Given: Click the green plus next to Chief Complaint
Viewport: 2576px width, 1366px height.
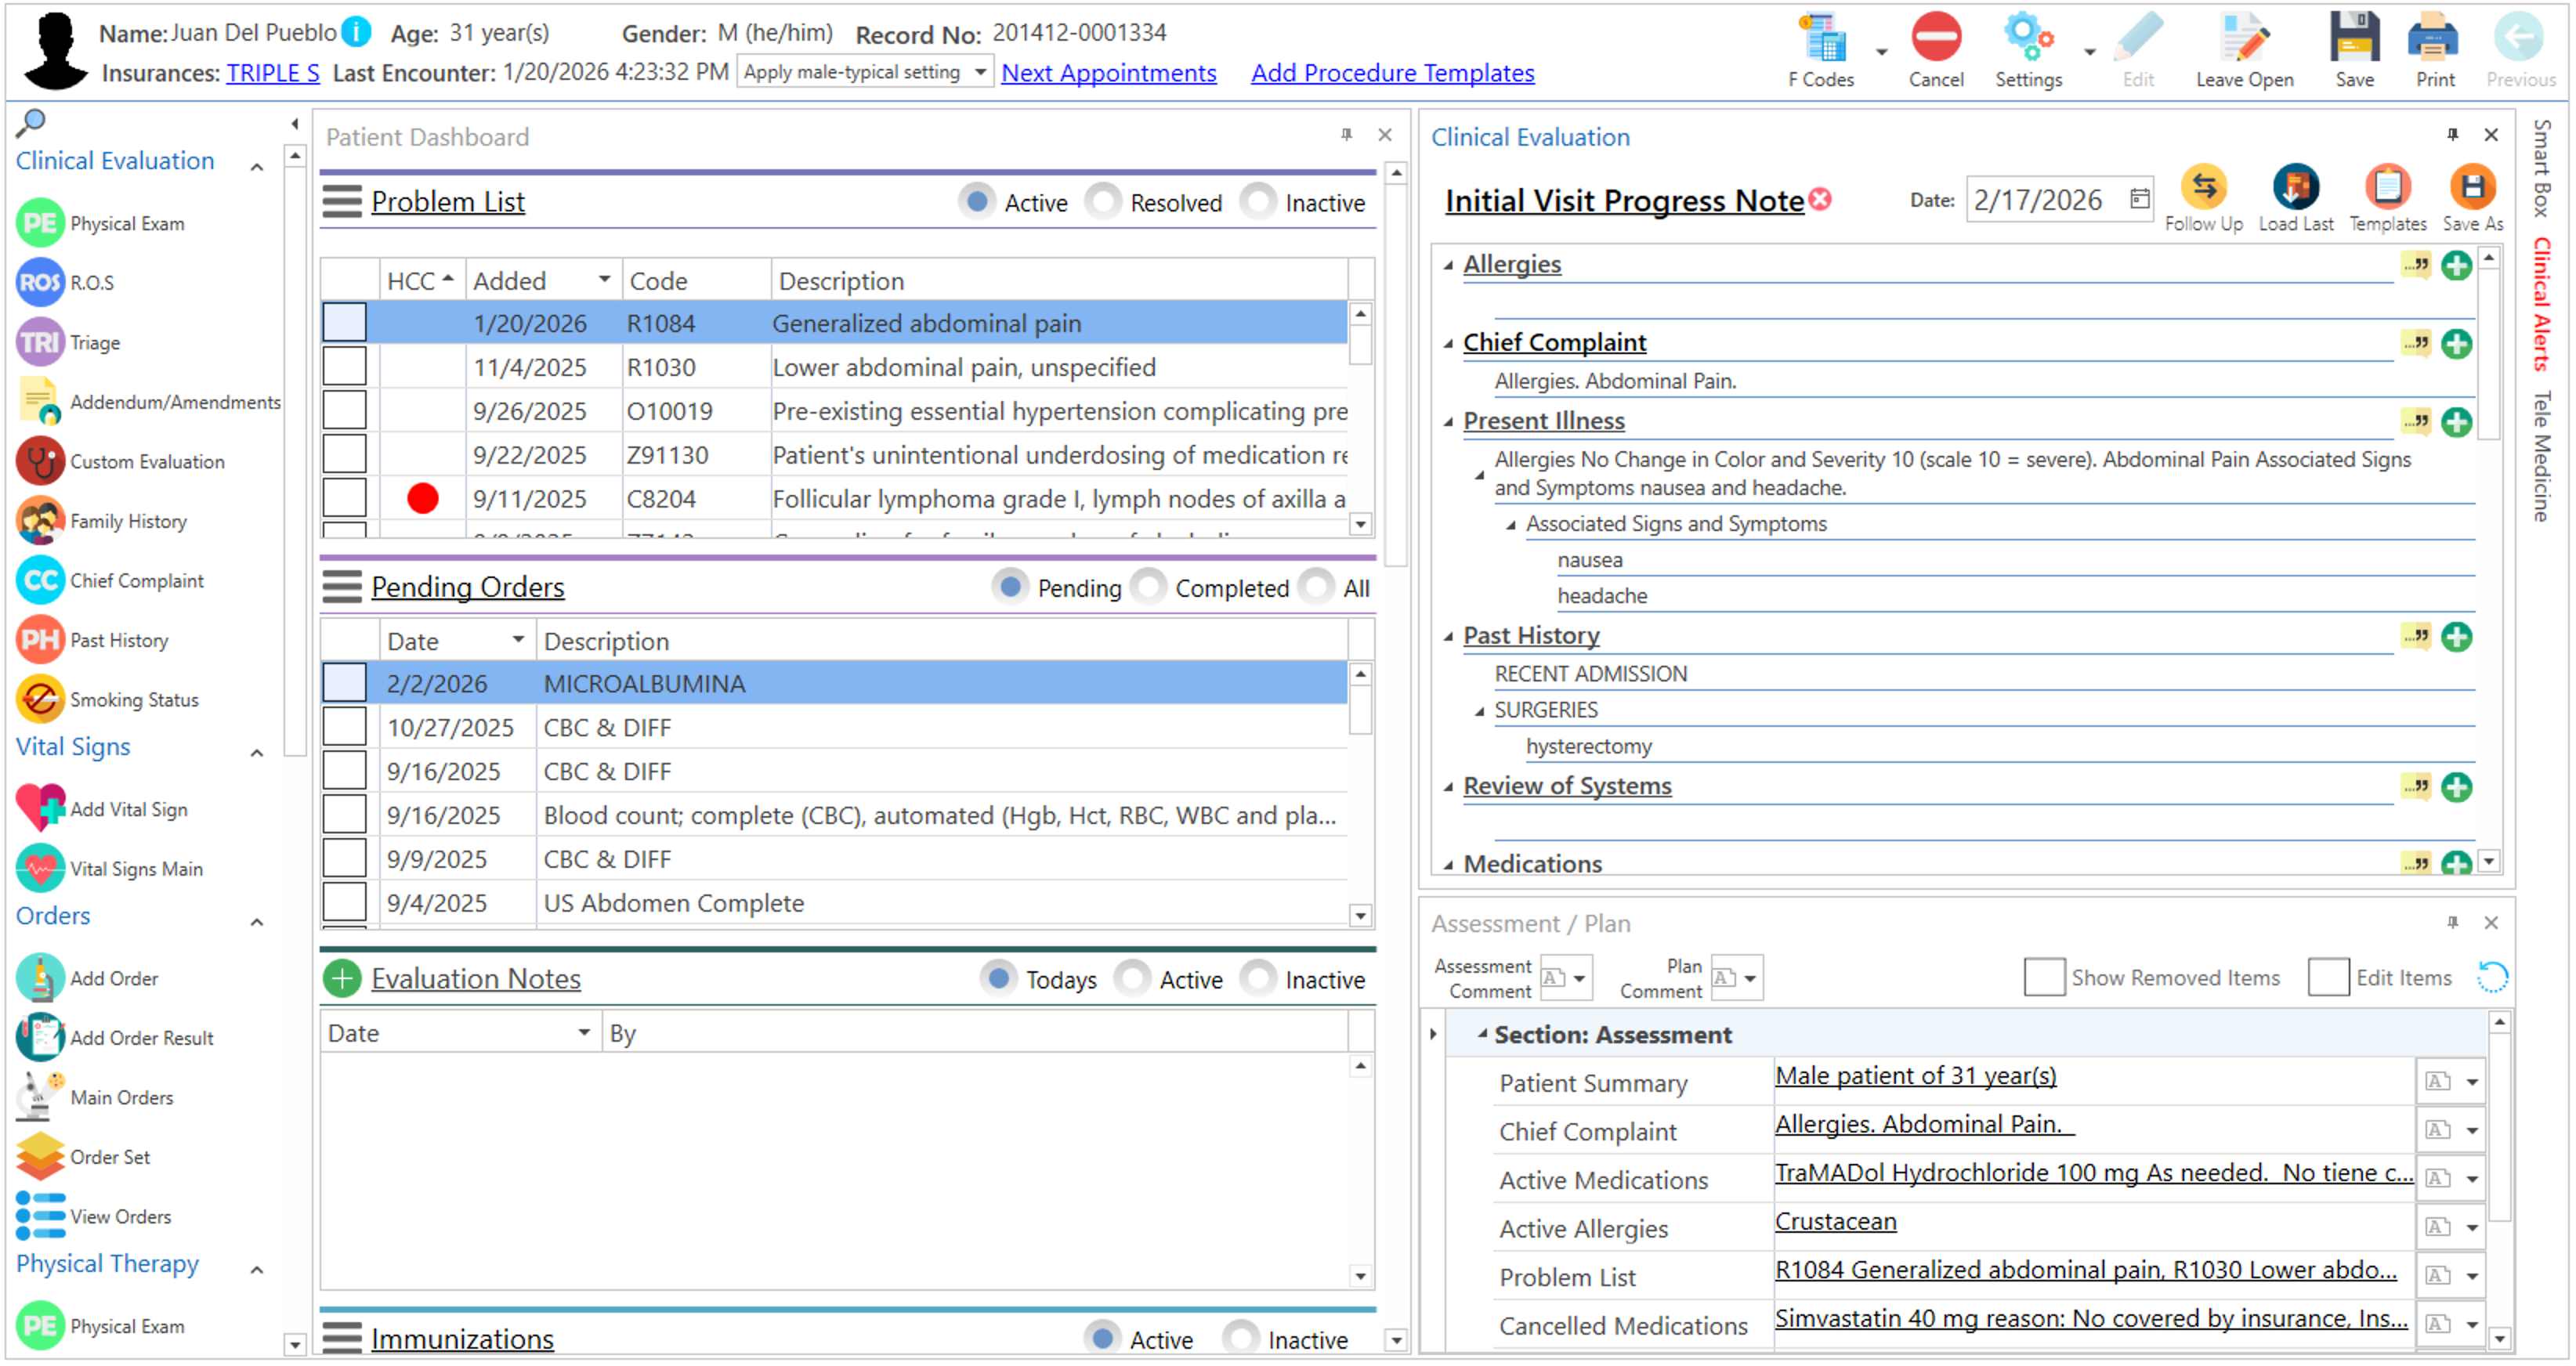Looking at the screenshot, I should (2456, 344).
